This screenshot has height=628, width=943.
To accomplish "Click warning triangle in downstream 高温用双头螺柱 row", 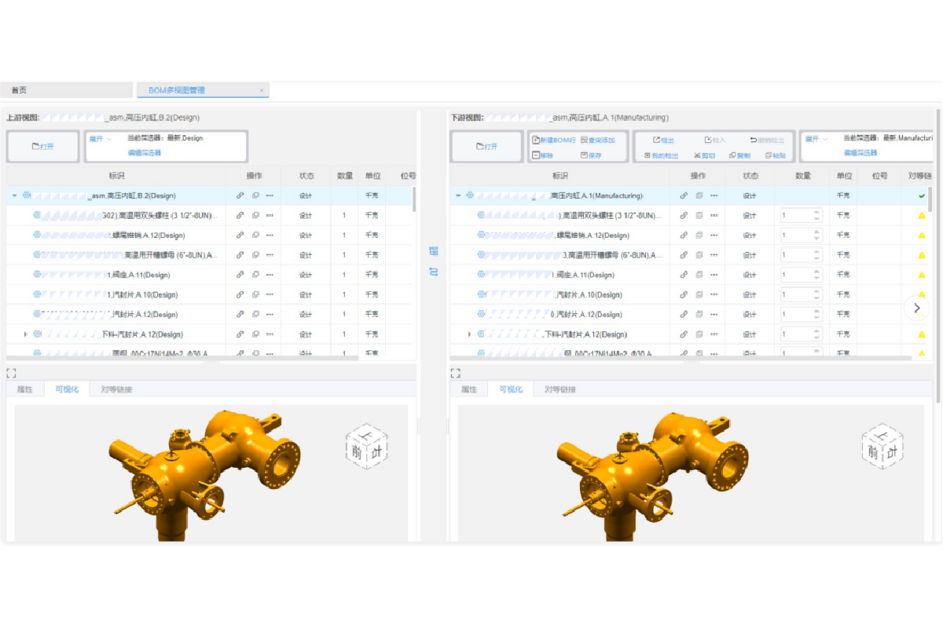I will pyautogui.click(x=922, y=215).
